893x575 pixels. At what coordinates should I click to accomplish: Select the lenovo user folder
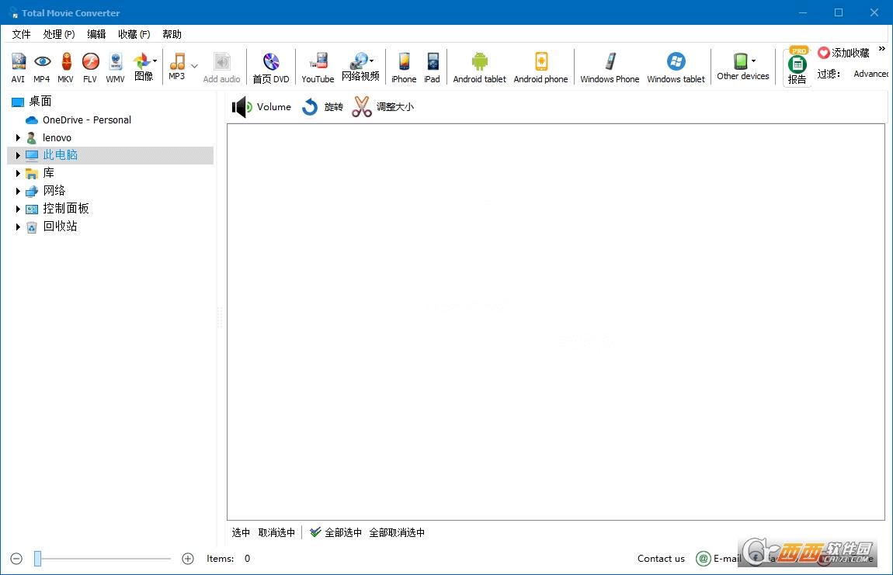tap(57, 138)
